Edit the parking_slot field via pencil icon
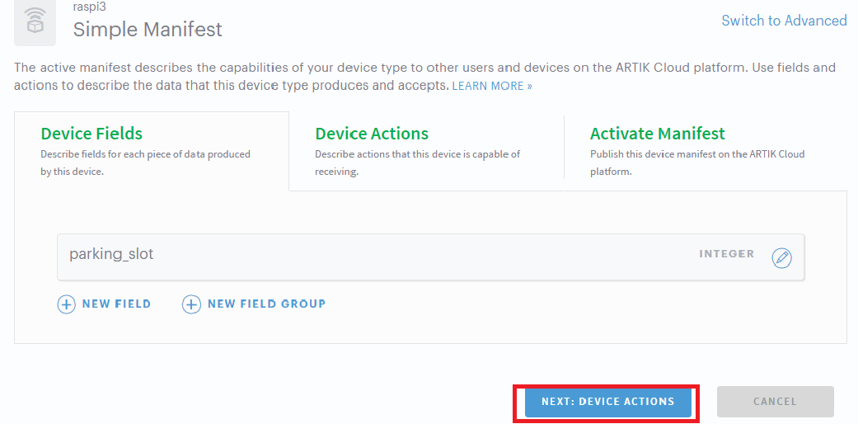The image size is (858, 424). (781, 258)
